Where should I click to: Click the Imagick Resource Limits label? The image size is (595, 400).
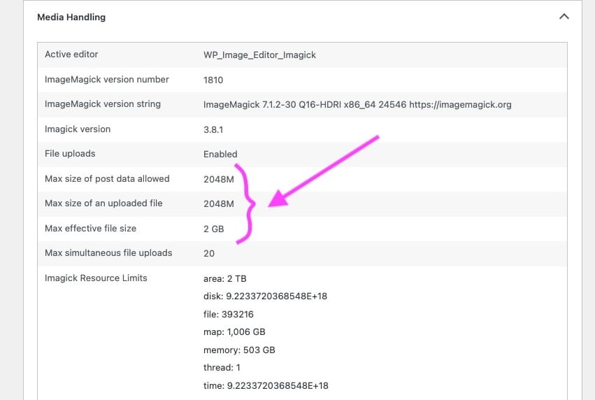[96, 278]
